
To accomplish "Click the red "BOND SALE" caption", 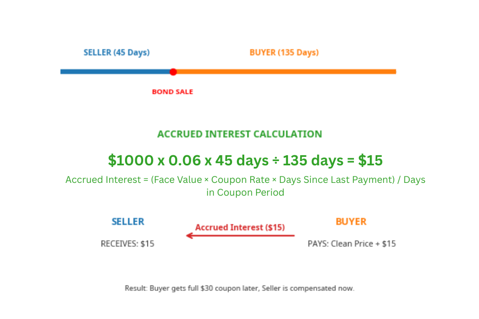I will [172, 92].
